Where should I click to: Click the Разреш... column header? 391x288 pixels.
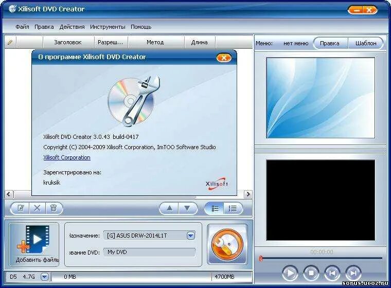(x=111, y=42)
